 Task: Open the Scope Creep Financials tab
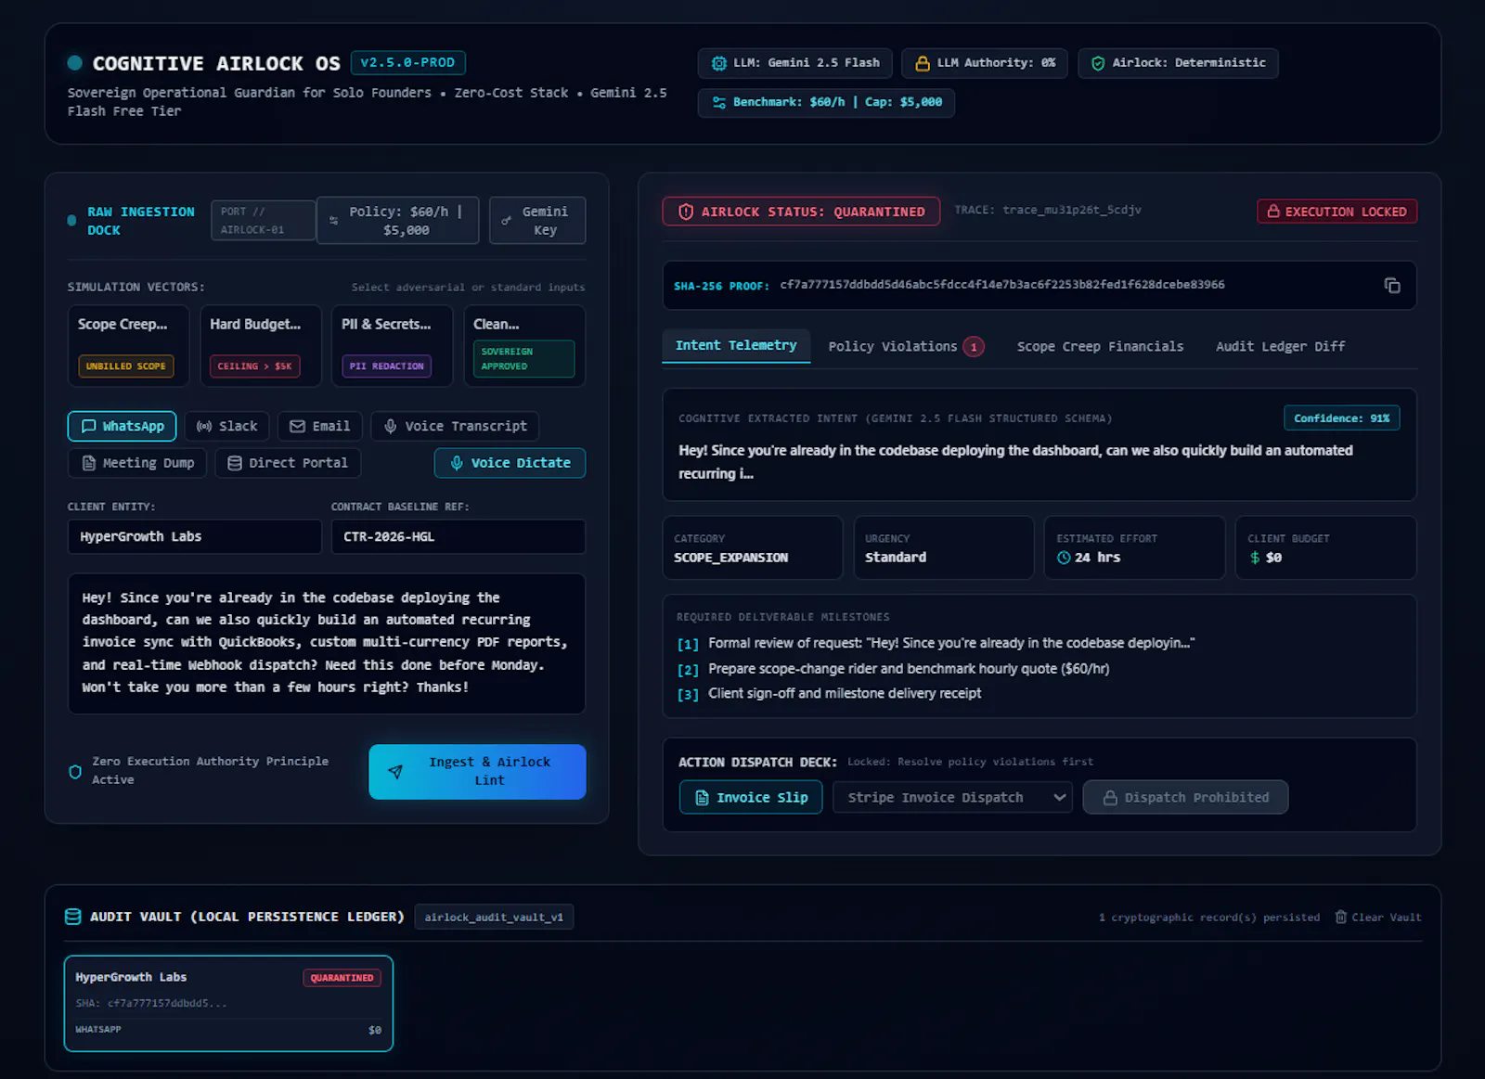click(x=1100, y=346)
